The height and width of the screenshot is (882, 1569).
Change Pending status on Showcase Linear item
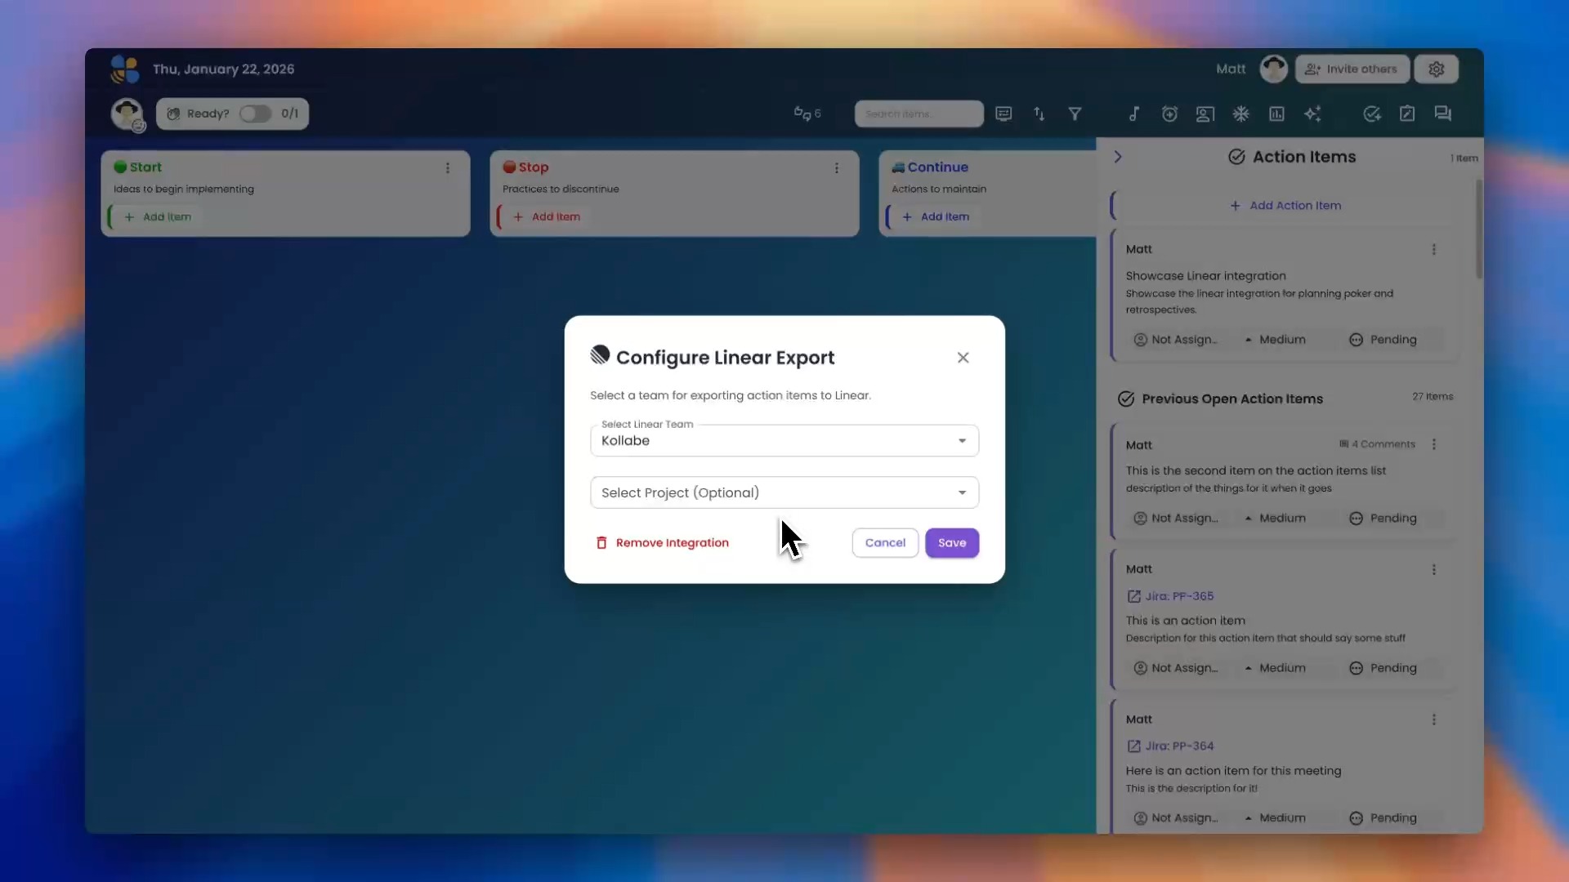coord(1383,340)
